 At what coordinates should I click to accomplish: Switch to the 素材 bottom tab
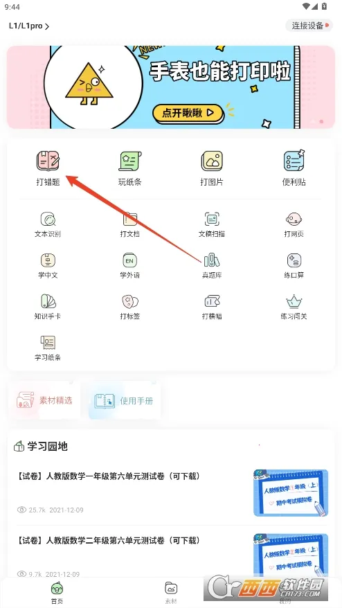point(171,593)
